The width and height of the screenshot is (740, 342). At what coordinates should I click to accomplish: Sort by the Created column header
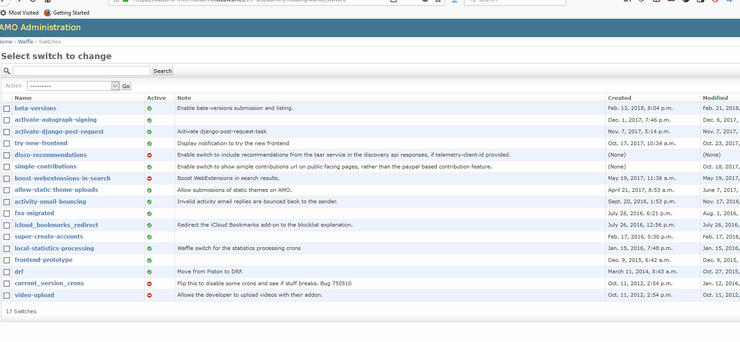click(619, 98)
